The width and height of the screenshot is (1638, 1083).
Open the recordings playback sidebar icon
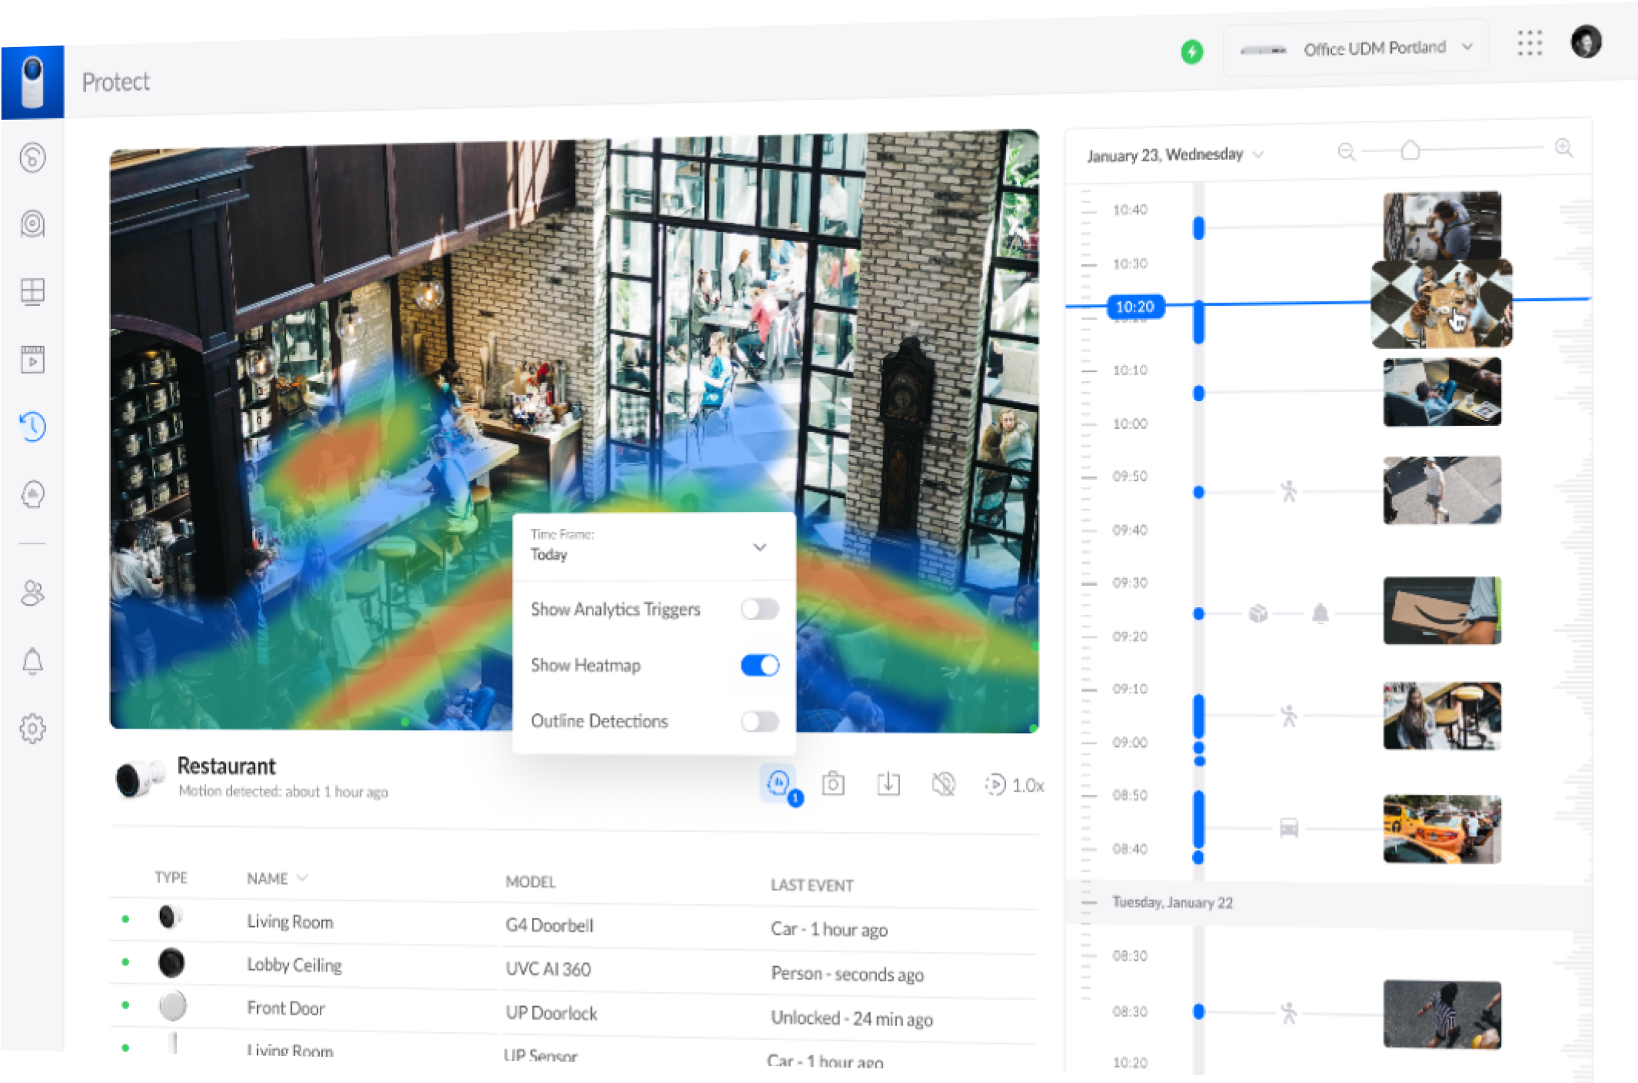[x=32, y=359]
